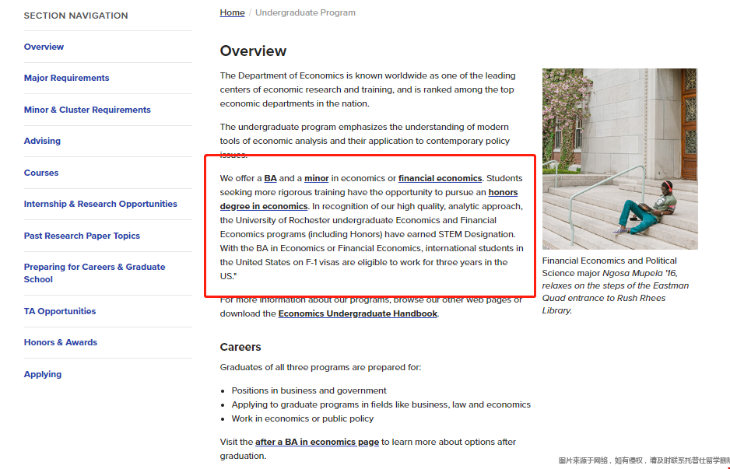The image size is (730, 469).
Task: Click Preparing for Careers & Graduate School
Action: [x=94, y=267]
